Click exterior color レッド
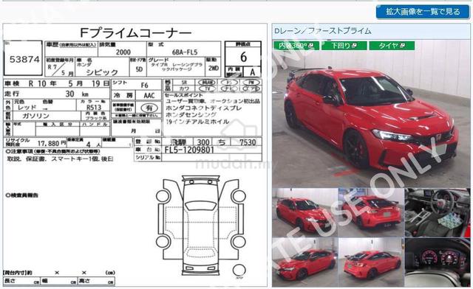This screenshot has width=473, height=289. point(27,108)
